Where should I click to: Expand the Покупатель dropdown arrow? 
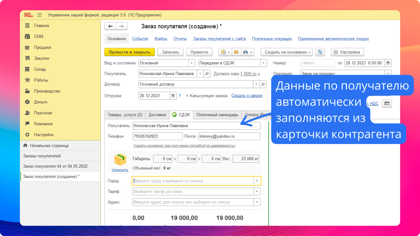tap(200, 74)
